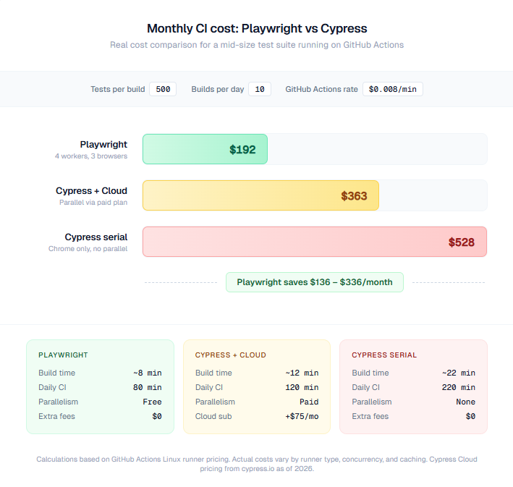Screen dimensions: 513x487
Task: Open the green Playwright summary card heading
Action: 64,355
